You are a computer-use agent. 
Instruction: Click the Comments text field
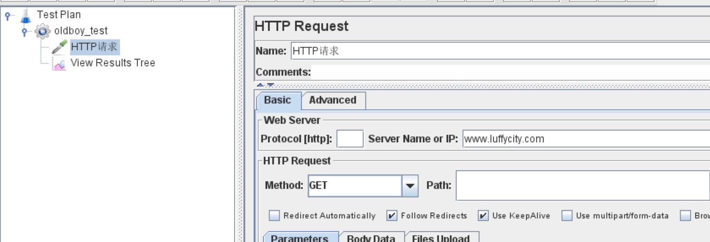click(508, 72)
